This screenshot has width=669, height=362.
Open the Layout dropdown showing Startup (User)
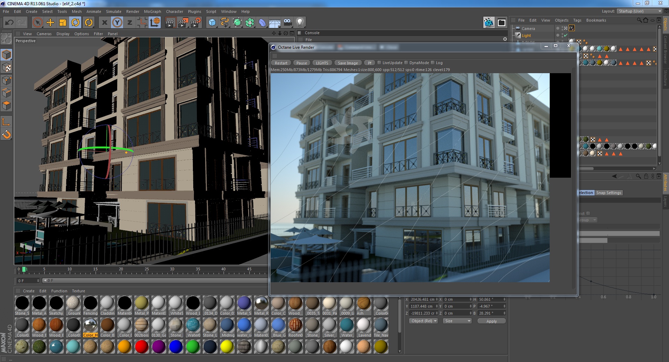click(639, 11)
